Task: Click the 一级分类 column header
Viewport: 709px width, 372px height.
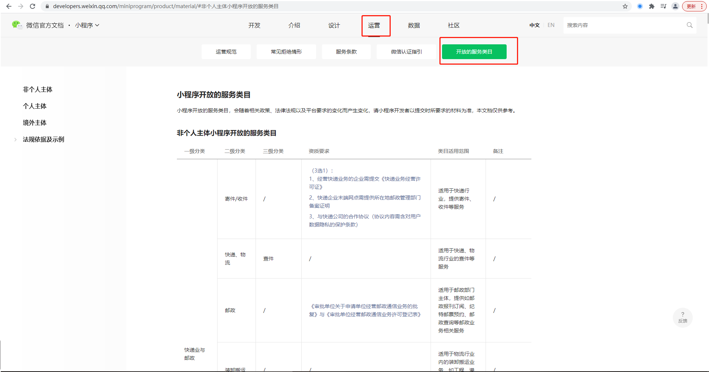Action: [x=195, y=151]
